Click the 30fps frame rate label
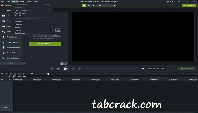The height and width of the screenshot is (113, 198). point(163,69)
